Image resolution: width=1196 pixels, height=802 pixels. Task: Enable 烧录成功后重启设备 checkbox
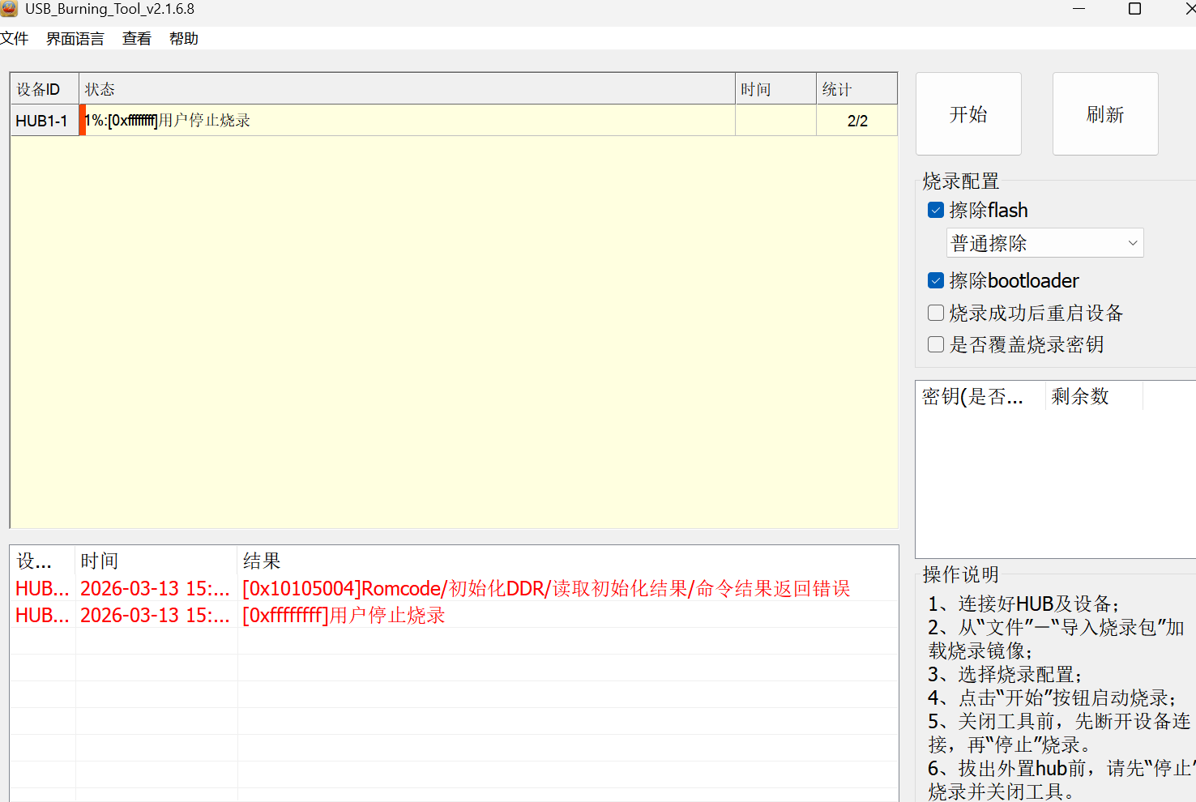point(936,313)
